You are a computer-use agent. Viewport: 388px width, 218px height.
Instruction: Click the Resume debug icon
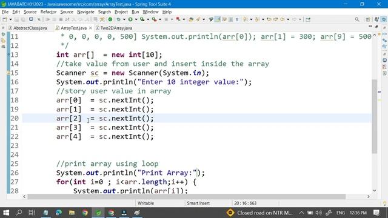click(x=48, y=19)
